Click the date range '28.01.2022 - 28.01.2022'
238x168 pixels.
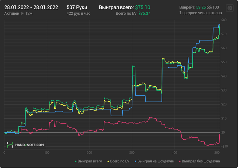[x=31, y=7]
